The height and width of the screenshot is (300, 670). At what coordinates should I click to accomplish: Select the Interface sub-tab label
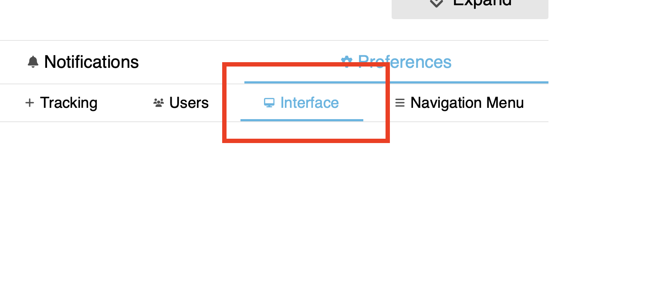click(309, 103)
